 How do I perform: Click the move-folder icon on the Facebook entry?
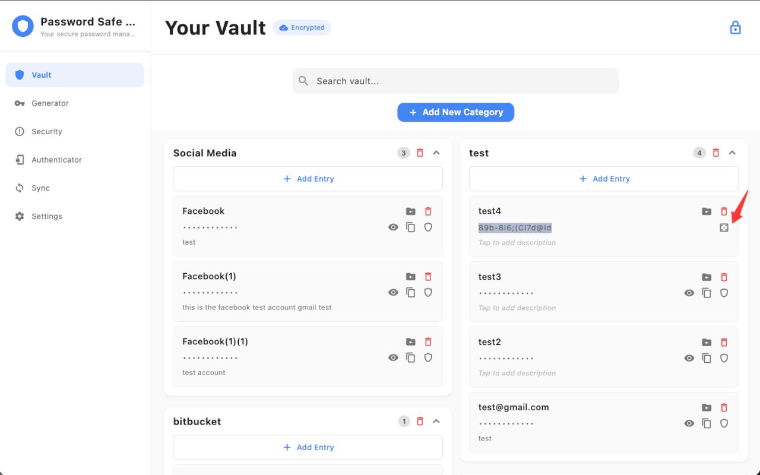[411, 211]
